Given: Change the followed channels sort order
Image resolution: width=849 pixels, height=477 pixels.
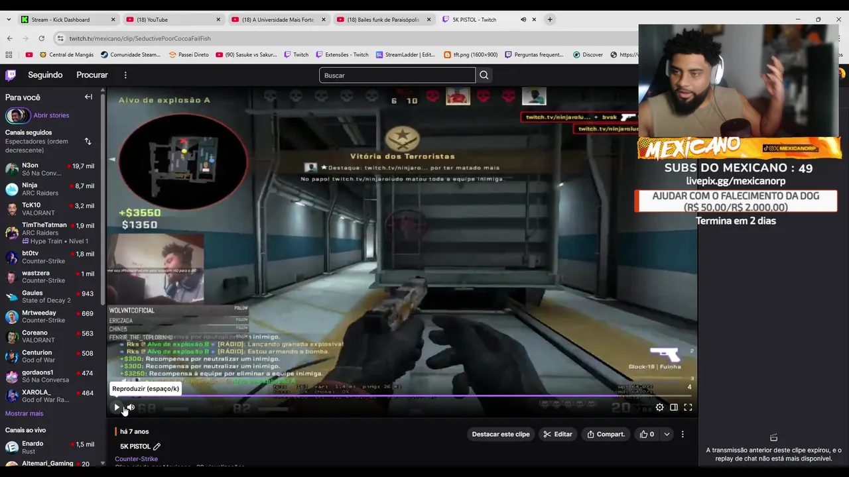Looking at the screenshot, I should pos(88,141).
